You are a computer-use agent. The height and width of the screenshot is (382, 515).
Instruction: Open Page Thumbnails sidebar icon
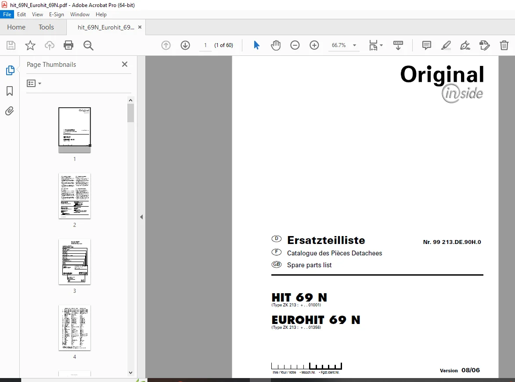[10, 70]
